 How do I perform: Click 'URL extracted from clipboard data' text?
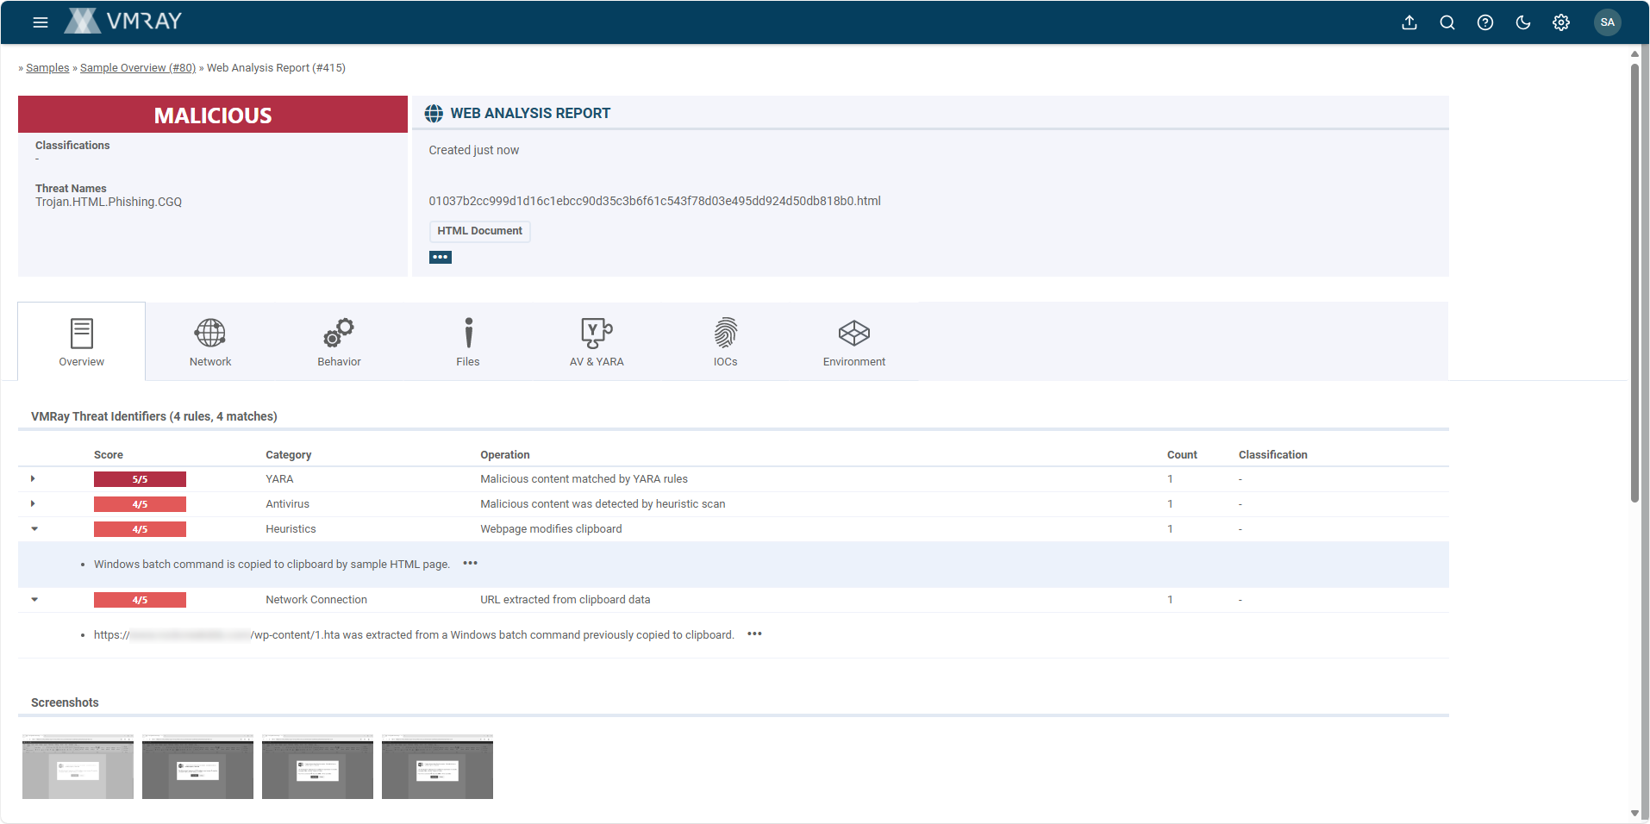566,600
